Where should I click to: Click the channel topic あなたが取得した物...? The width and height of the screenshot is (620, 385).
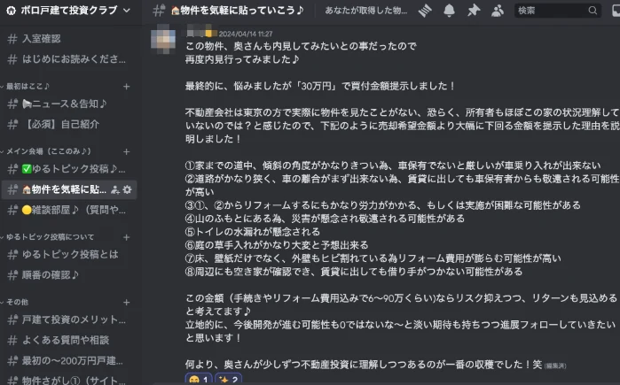[365, 11]
